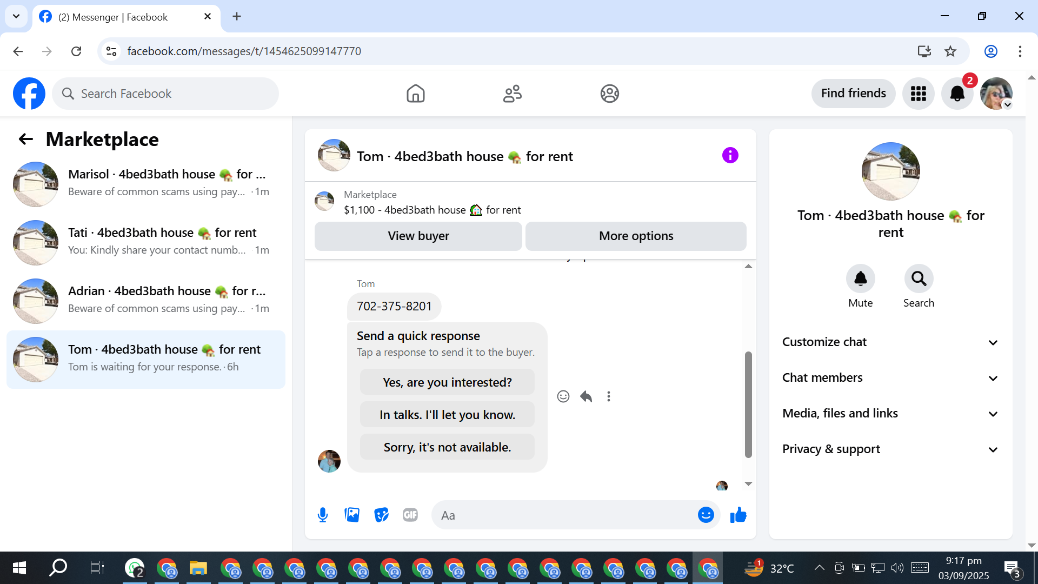Send "Sorry, it's not available." response
This screenshot has height=584, width=1038.
tap(447, 447)
